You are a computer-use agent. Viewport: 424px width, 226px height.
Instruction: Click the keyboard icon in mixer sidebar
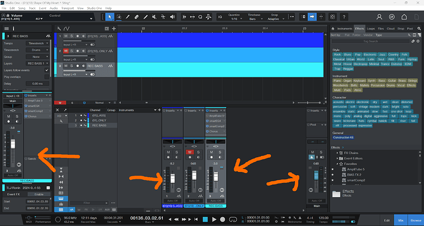click(61, 199)
